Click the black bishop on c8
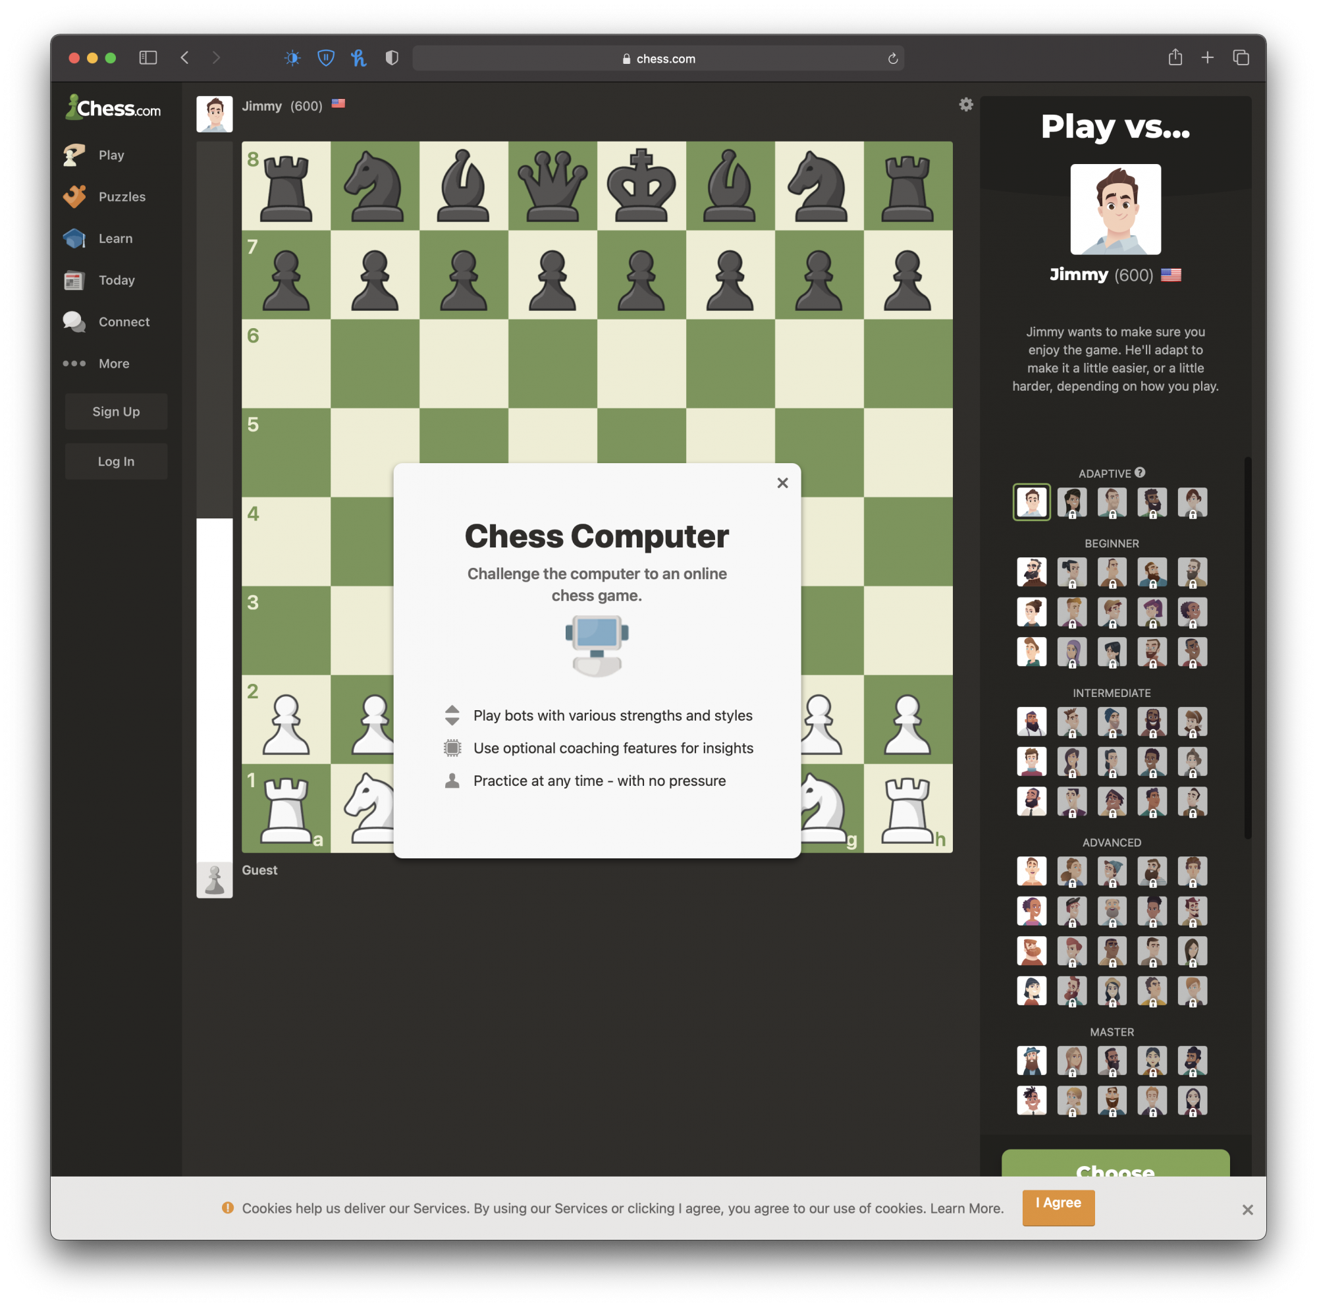This screenshot has height=1307, width=1317. [464, 186]
